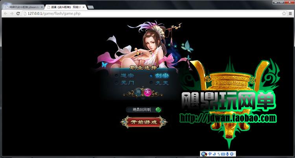This screenshot has width=295, height=158.
Task: Close the browser window with red X
Action: [289, 2]
